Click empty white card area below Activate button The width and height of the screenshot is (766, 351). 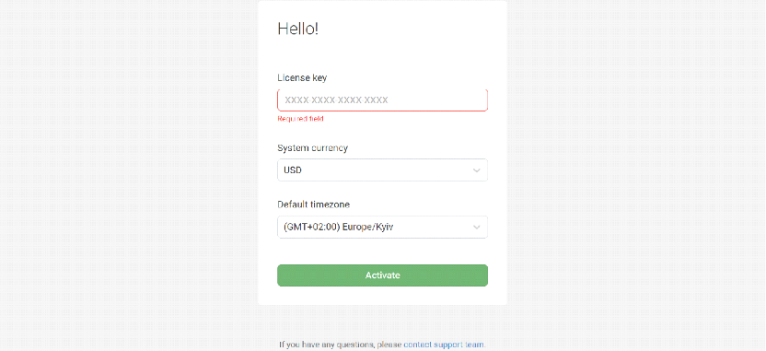[382, 296]
